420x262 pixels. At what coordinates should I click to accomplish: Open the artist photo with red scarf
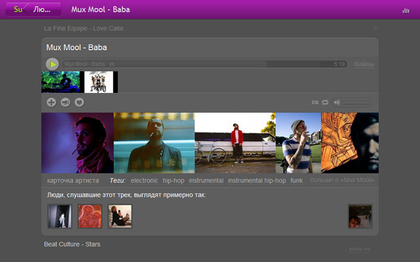coord(77,143)
